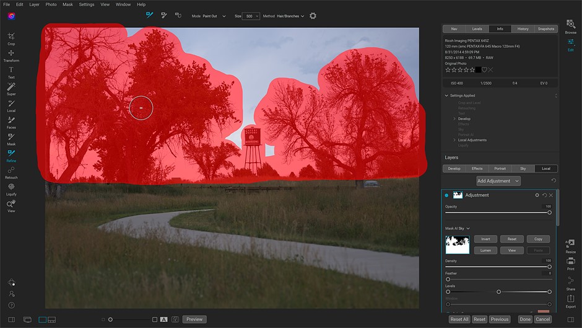Open the Mode Paint Out dropdown
This screenshot has width=582, height=328.
coord(215,16)
